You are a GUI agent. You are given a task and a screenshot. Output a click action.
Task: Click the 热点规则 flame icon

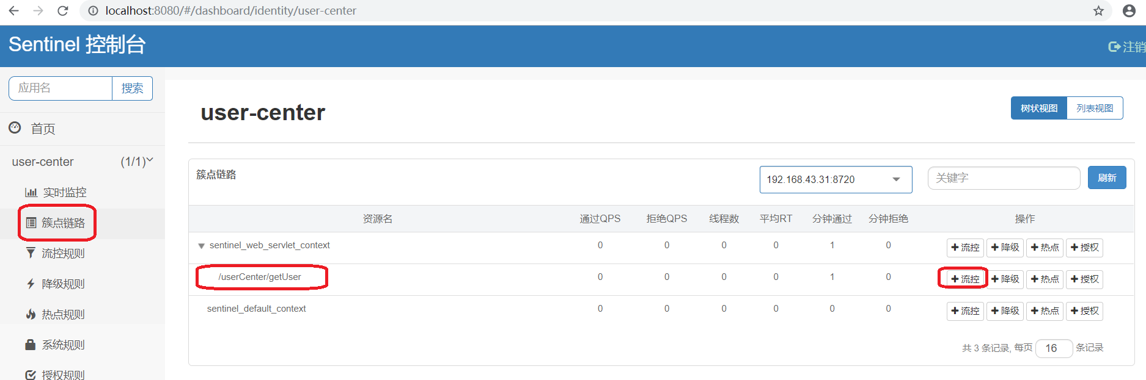[31, 314]
